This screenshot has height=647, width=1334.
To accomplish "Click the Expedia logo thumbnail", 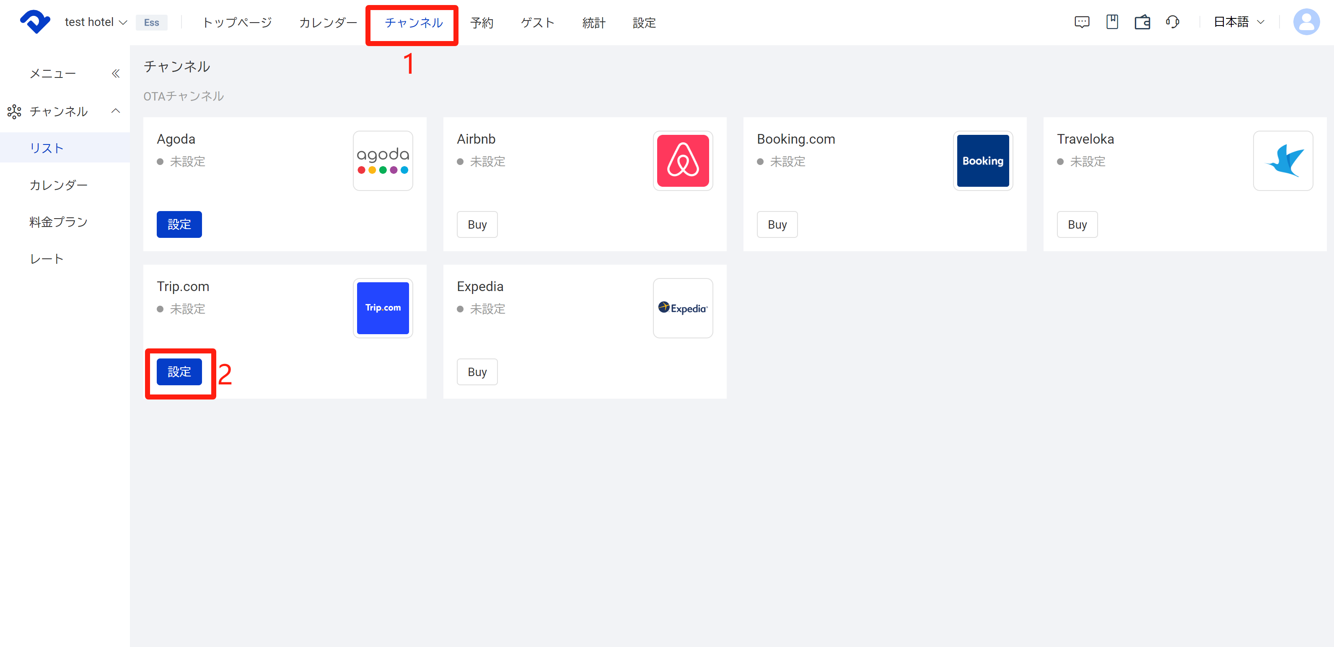I will [x=683, y=308].
